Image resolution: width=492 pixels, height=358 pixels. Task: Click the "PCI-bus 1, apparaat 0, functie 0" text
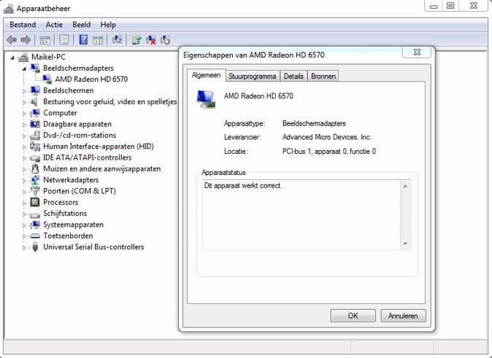329,152
